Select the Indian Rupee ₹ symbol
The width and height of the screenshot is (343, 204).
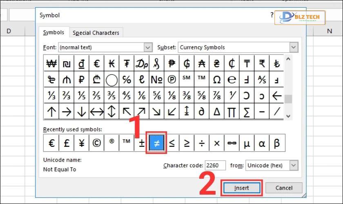click(262, 63)
